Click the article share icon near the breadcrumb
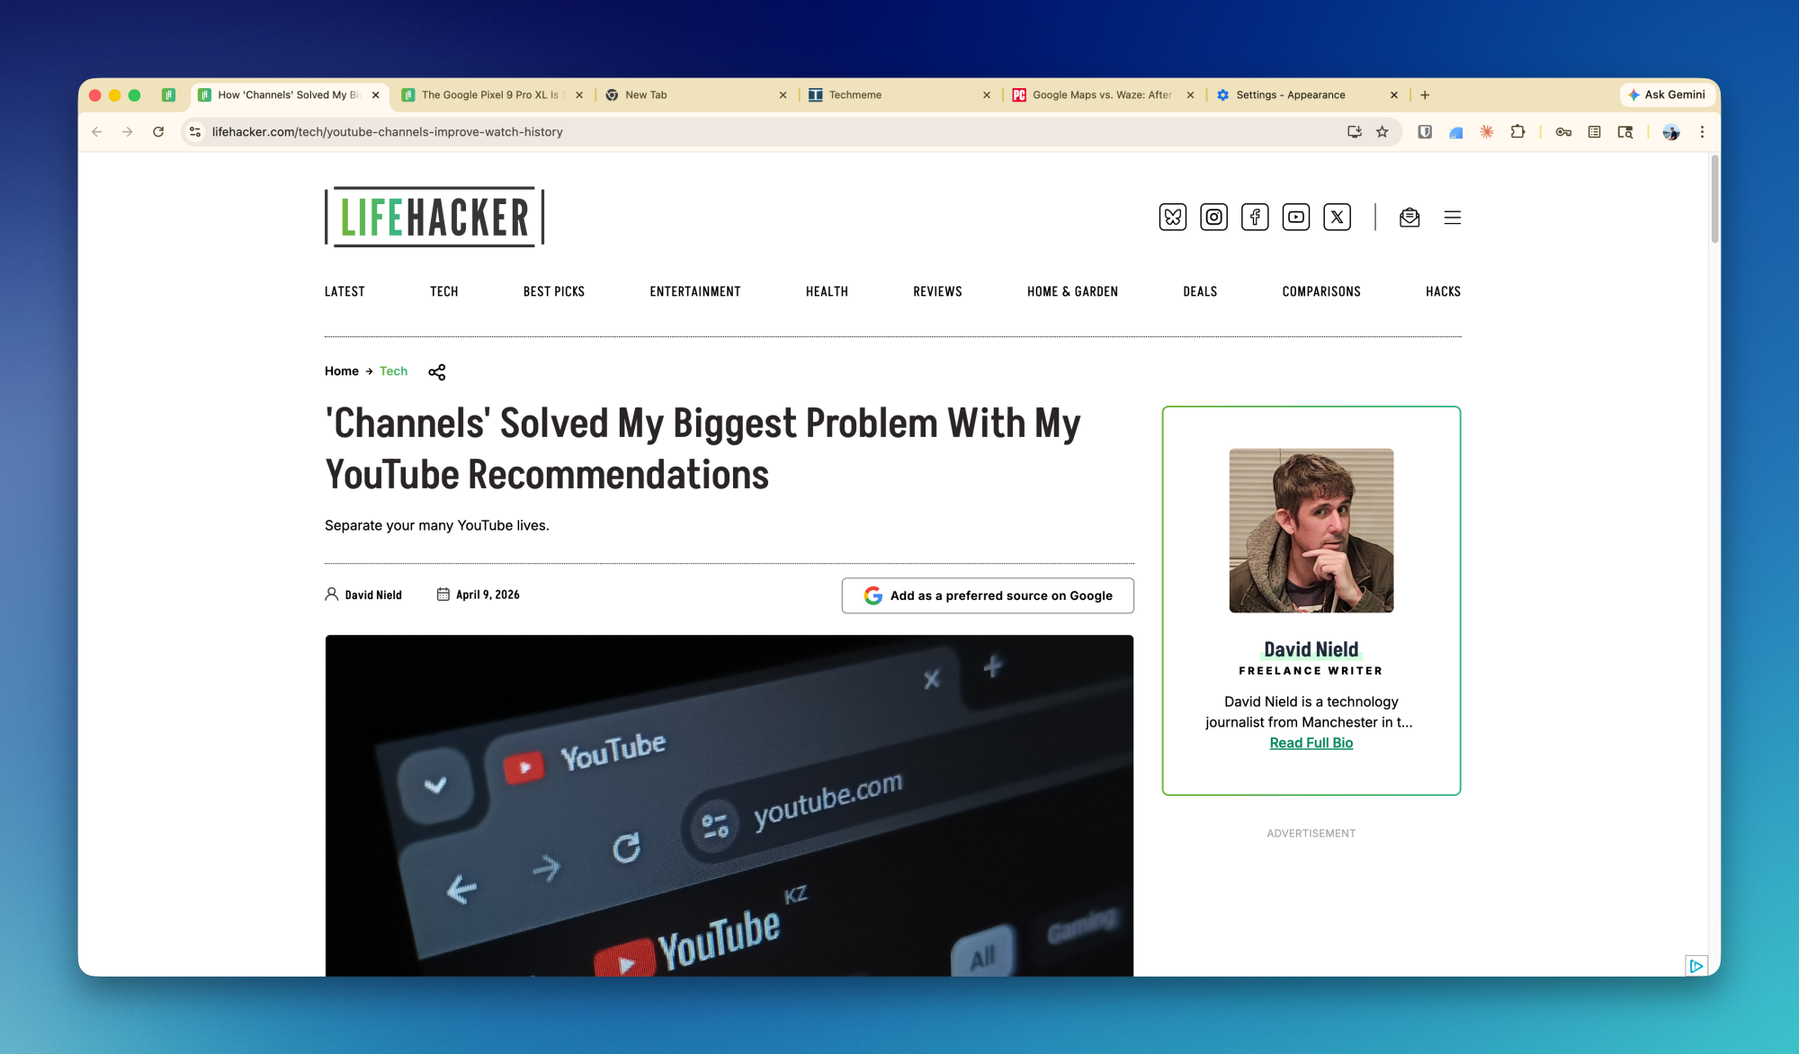This screenshot has height=1054, width=1799. (437, 371)
